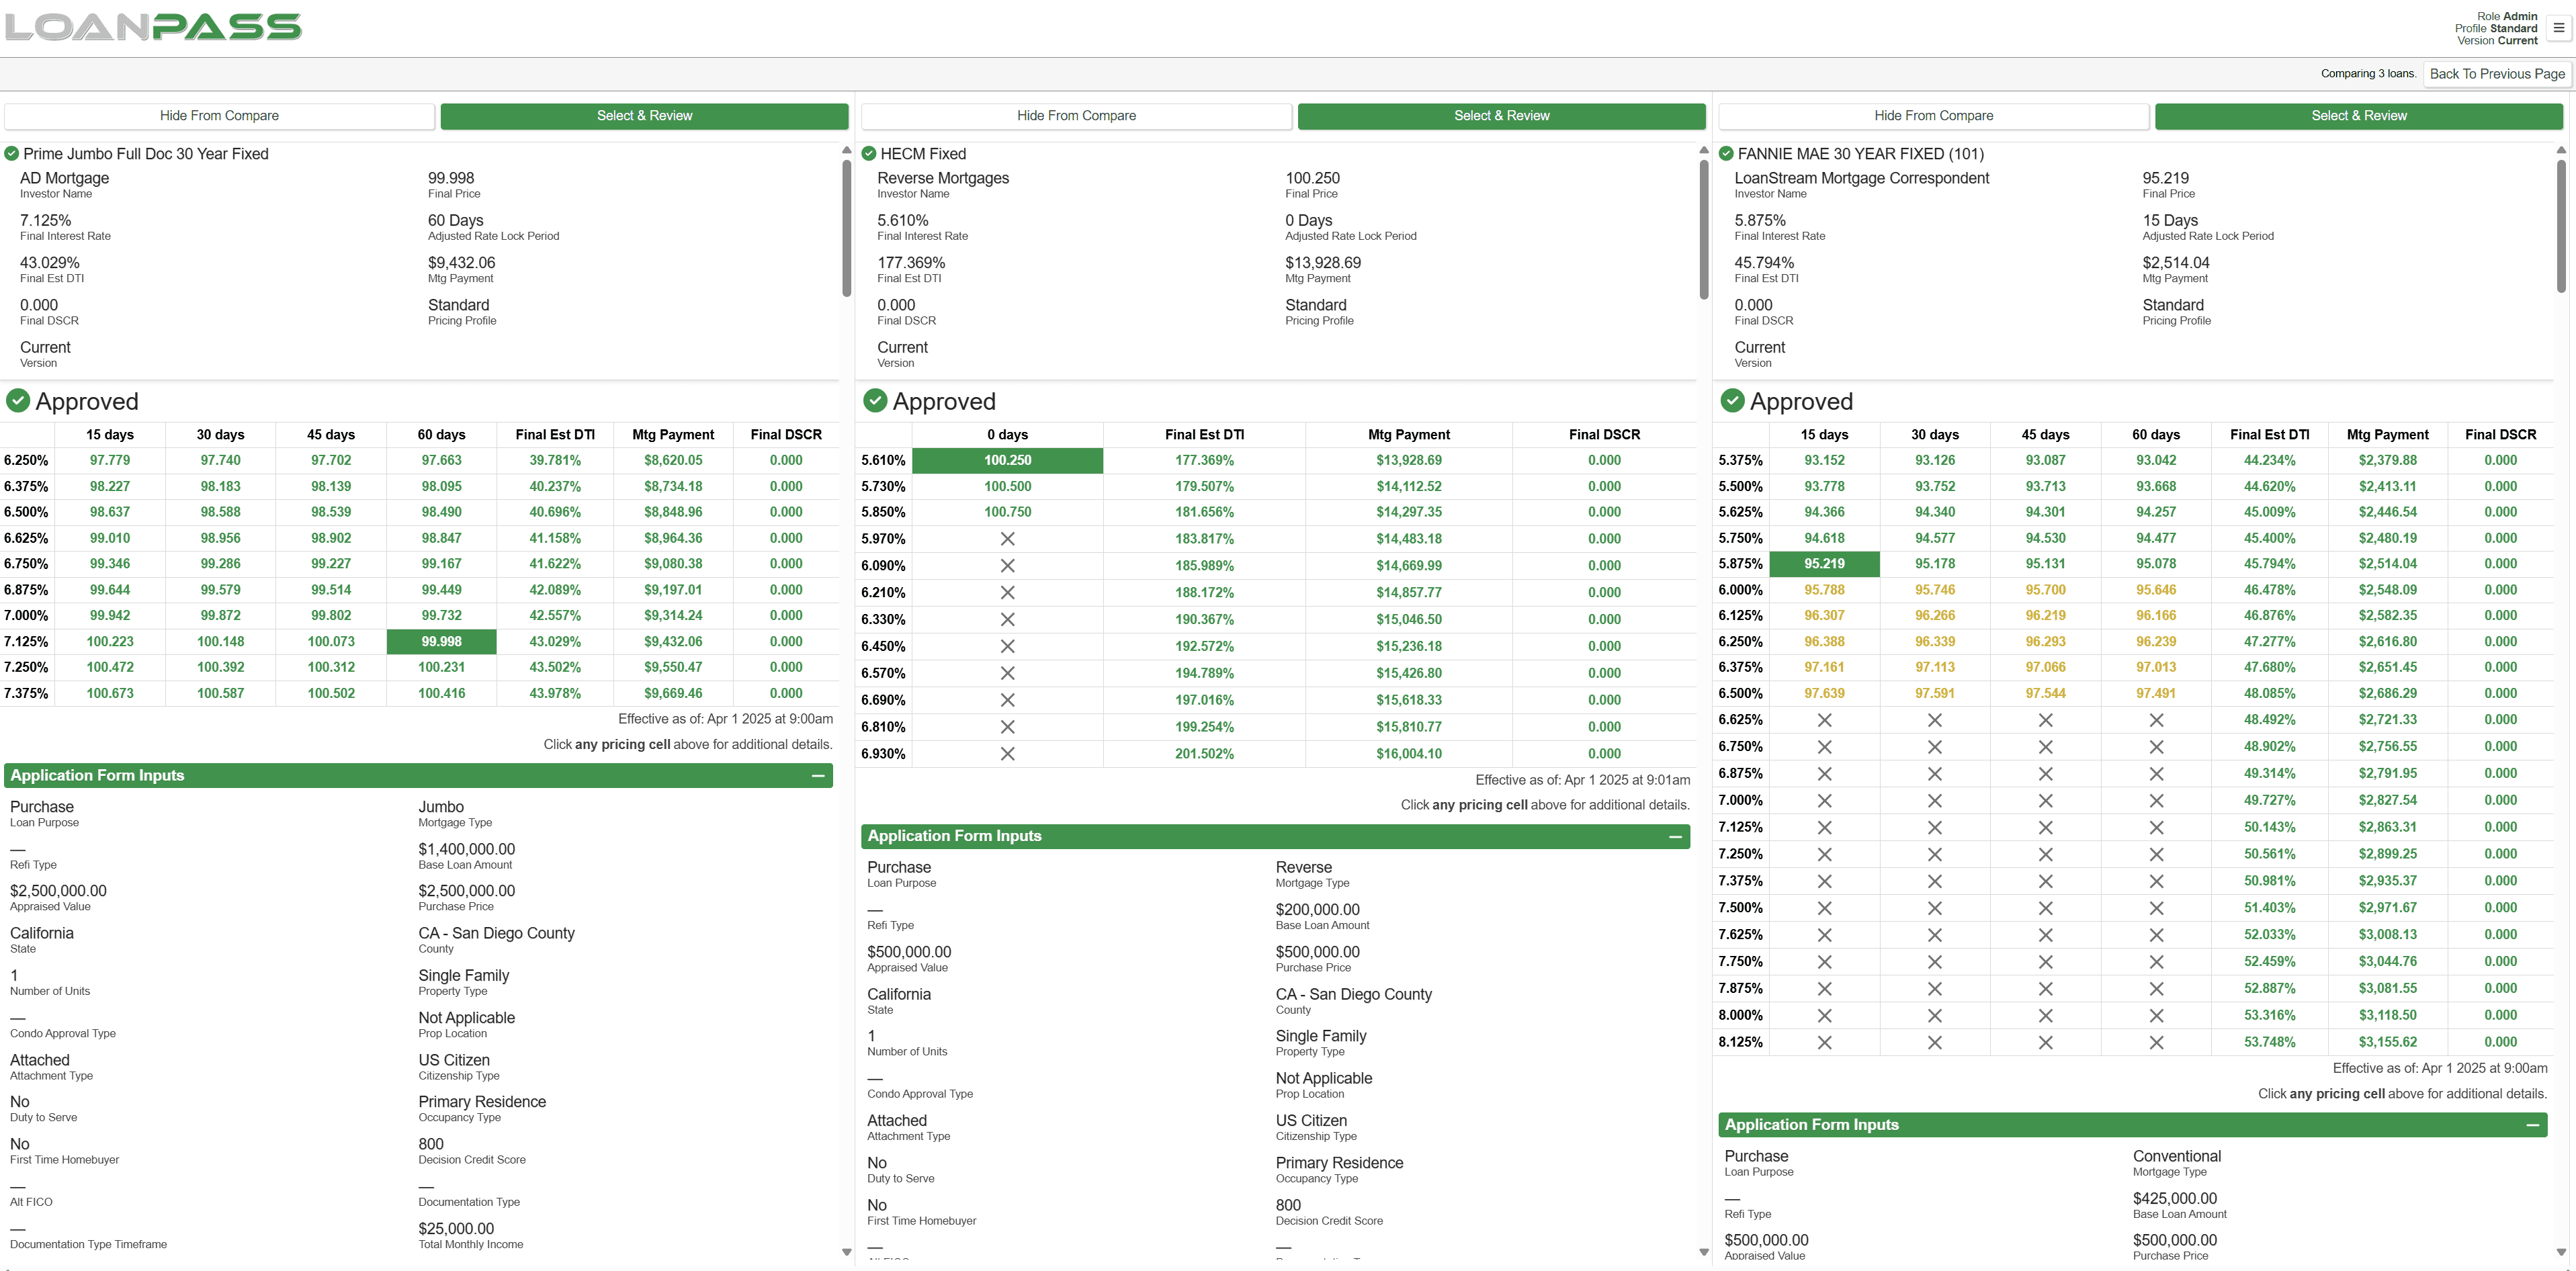Click 96.219 price in Fannie 6.125% row
This screenshot has height=1271, width=2576.
pos(2045,616)
